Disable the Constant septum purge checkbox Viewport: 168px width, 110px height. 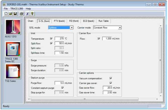tap(62, 88)
